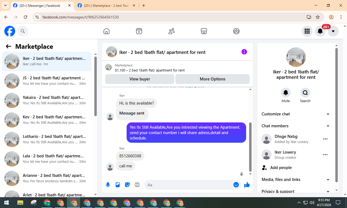Viewport: 347px width, 208px height.
Task: Open the JS conversation in the list
Action: tap(47, 81)
